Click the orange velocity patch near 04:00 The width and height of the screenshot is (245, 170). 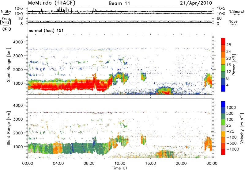pyautogui.click(x=58, y=148)
